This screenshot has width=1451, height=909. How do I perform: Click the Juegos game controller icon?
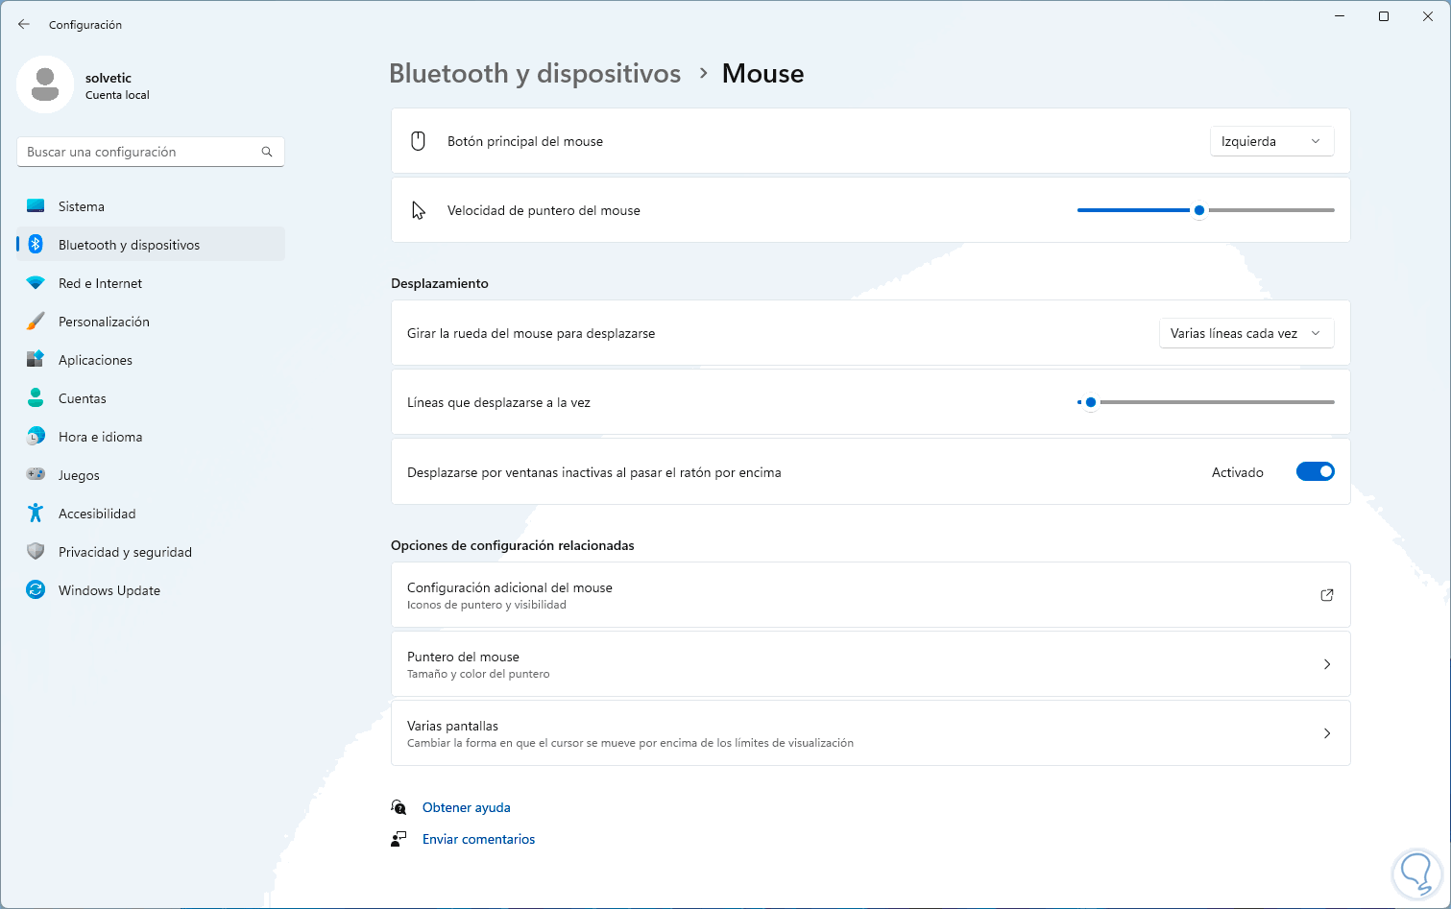pos(36,474)
